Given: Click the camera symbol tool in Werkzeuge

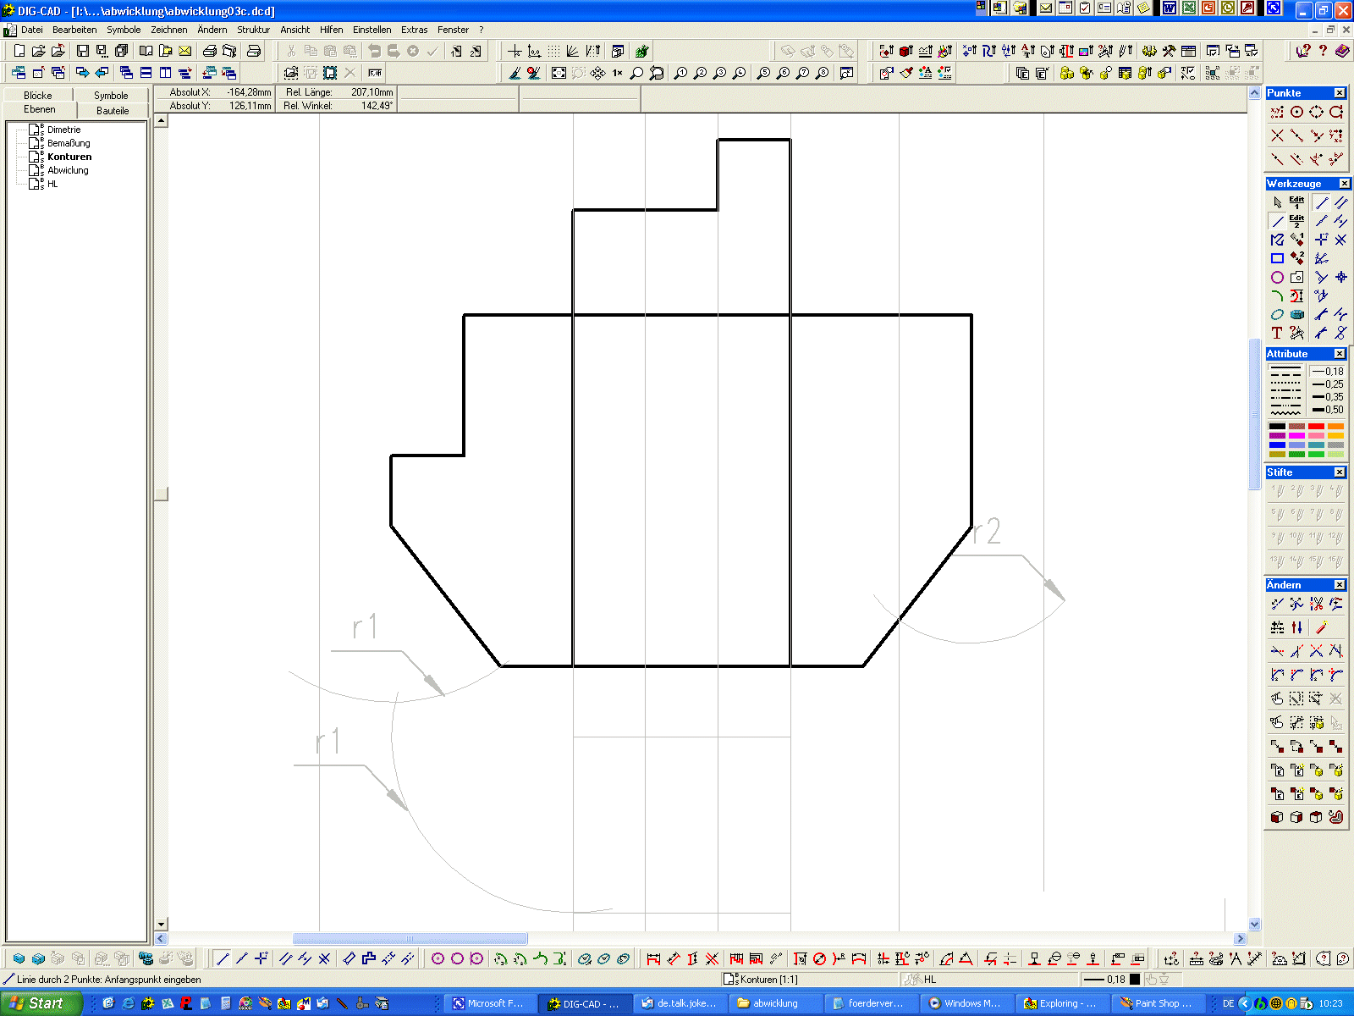Looking at the screenshot, I should (x=1296, y=277).
